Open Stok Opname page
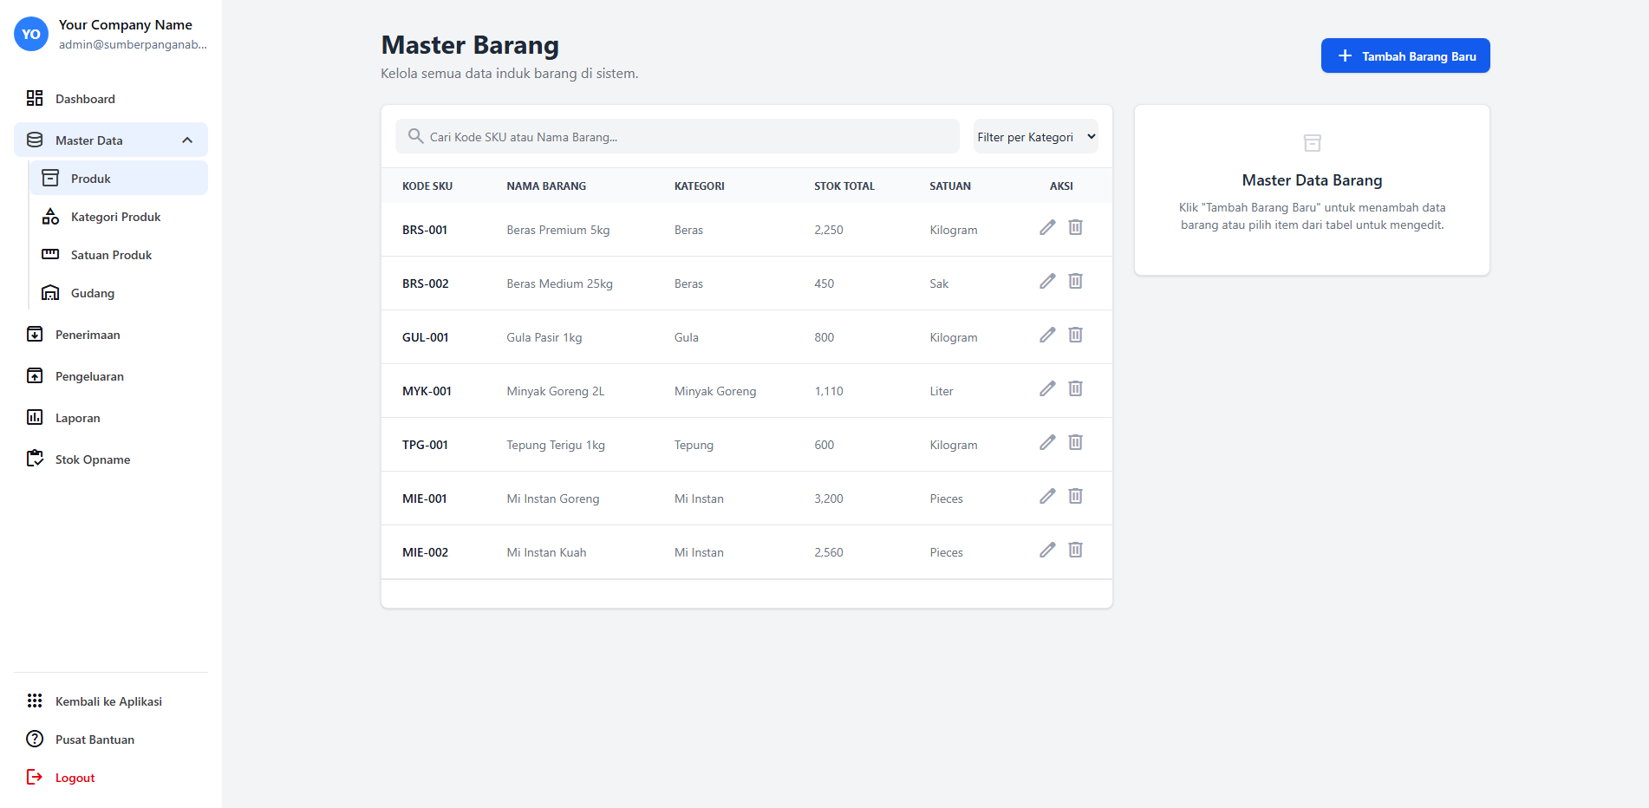The height and width of the screenshot is (808, 1649). click(92, 459)
